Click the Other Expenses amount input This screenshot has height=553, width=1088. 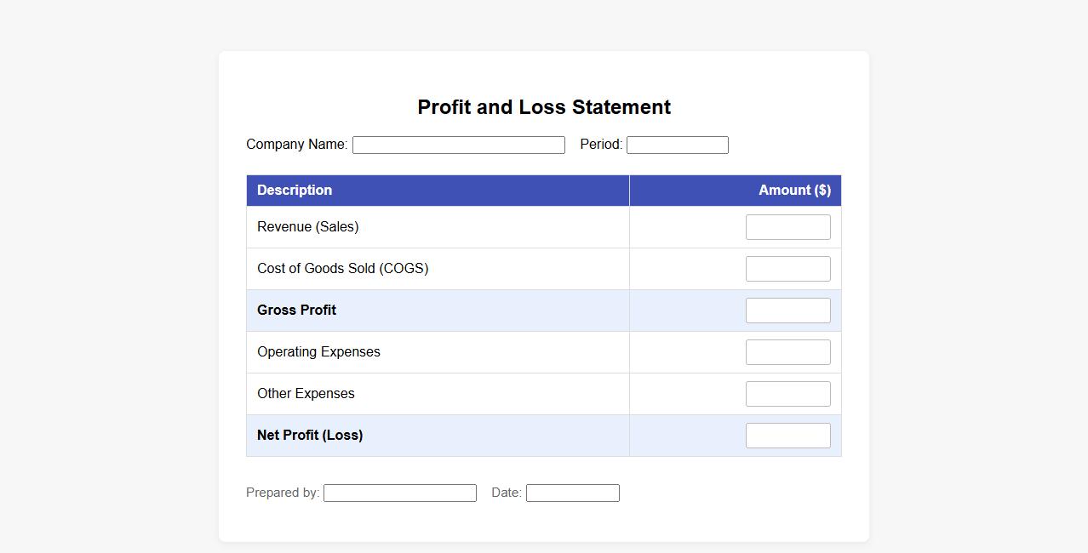[x=787, y=394]
